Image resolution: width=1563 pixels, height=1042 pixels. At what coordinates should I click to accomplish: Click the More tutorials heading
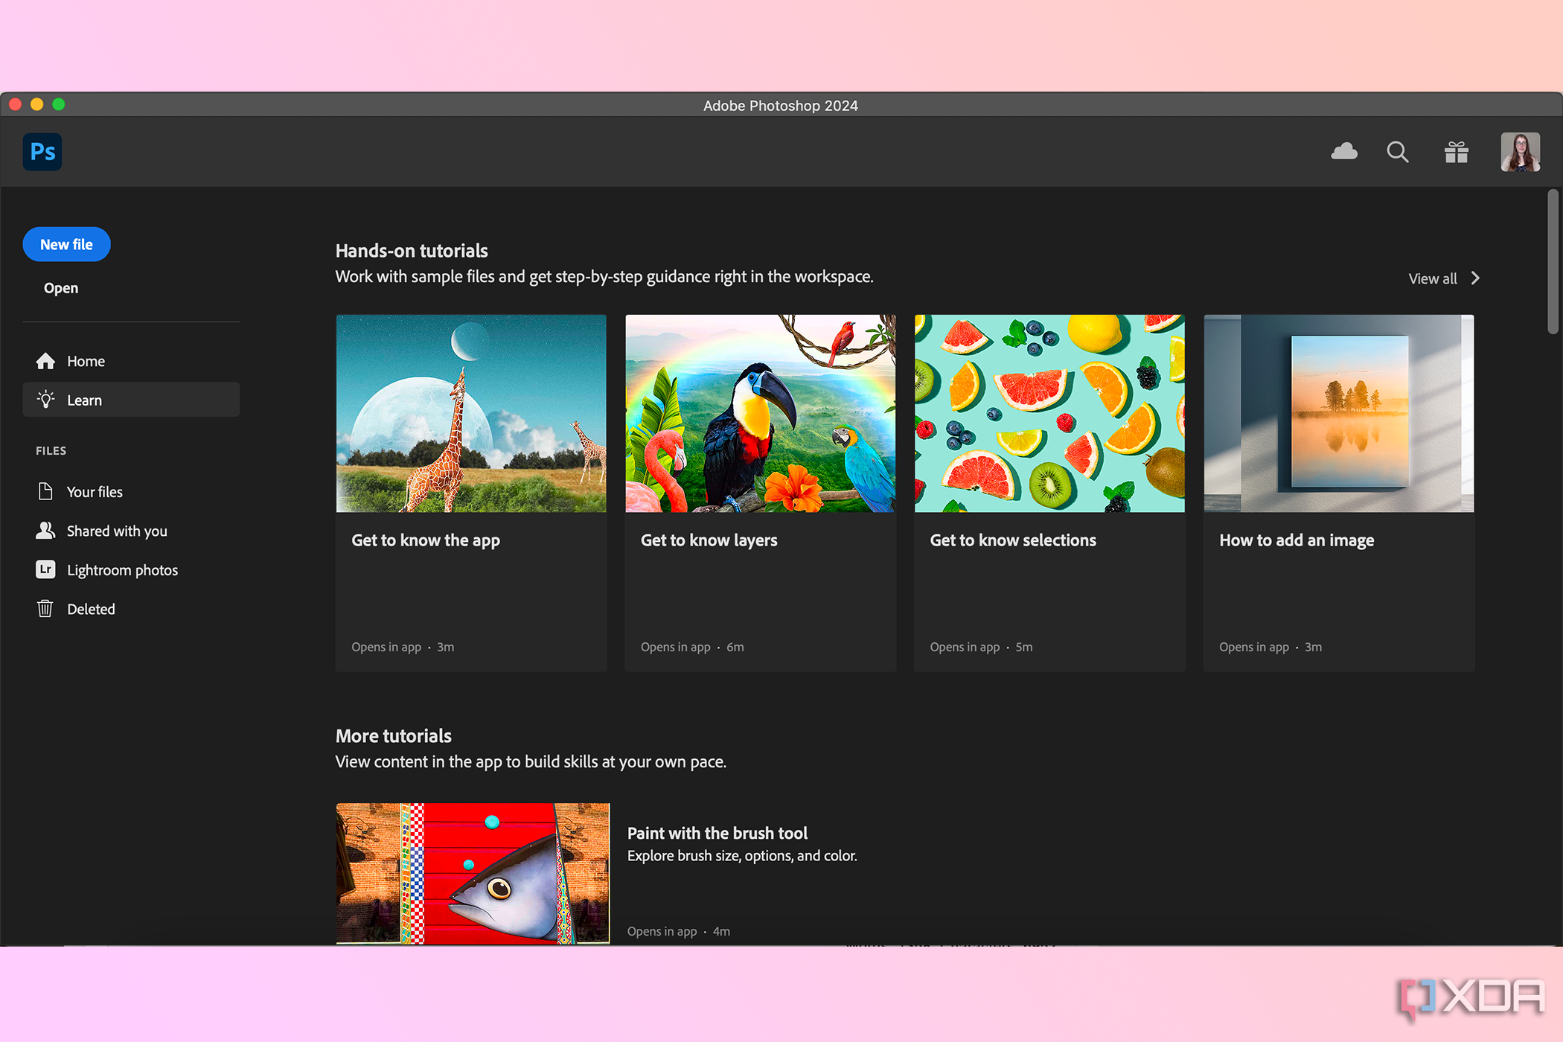click(394, 736)
